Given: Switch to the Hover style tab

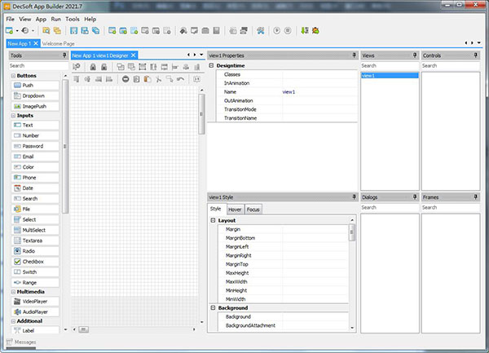Looking at the screenshot, I should 235,210.
